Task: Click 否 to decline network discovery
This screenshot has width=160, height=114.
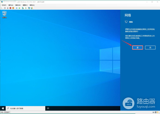Action: coord(150,48)
